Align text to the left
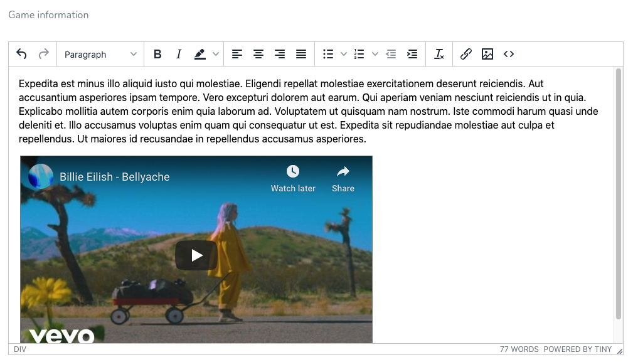This screenshot has height=362, width=633. [237, 55]
